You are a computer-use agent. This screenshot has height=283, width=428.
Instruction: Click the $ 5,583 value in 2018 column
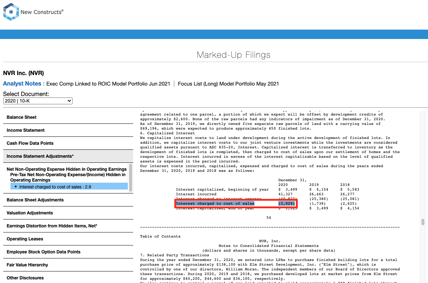click(350, 190)
